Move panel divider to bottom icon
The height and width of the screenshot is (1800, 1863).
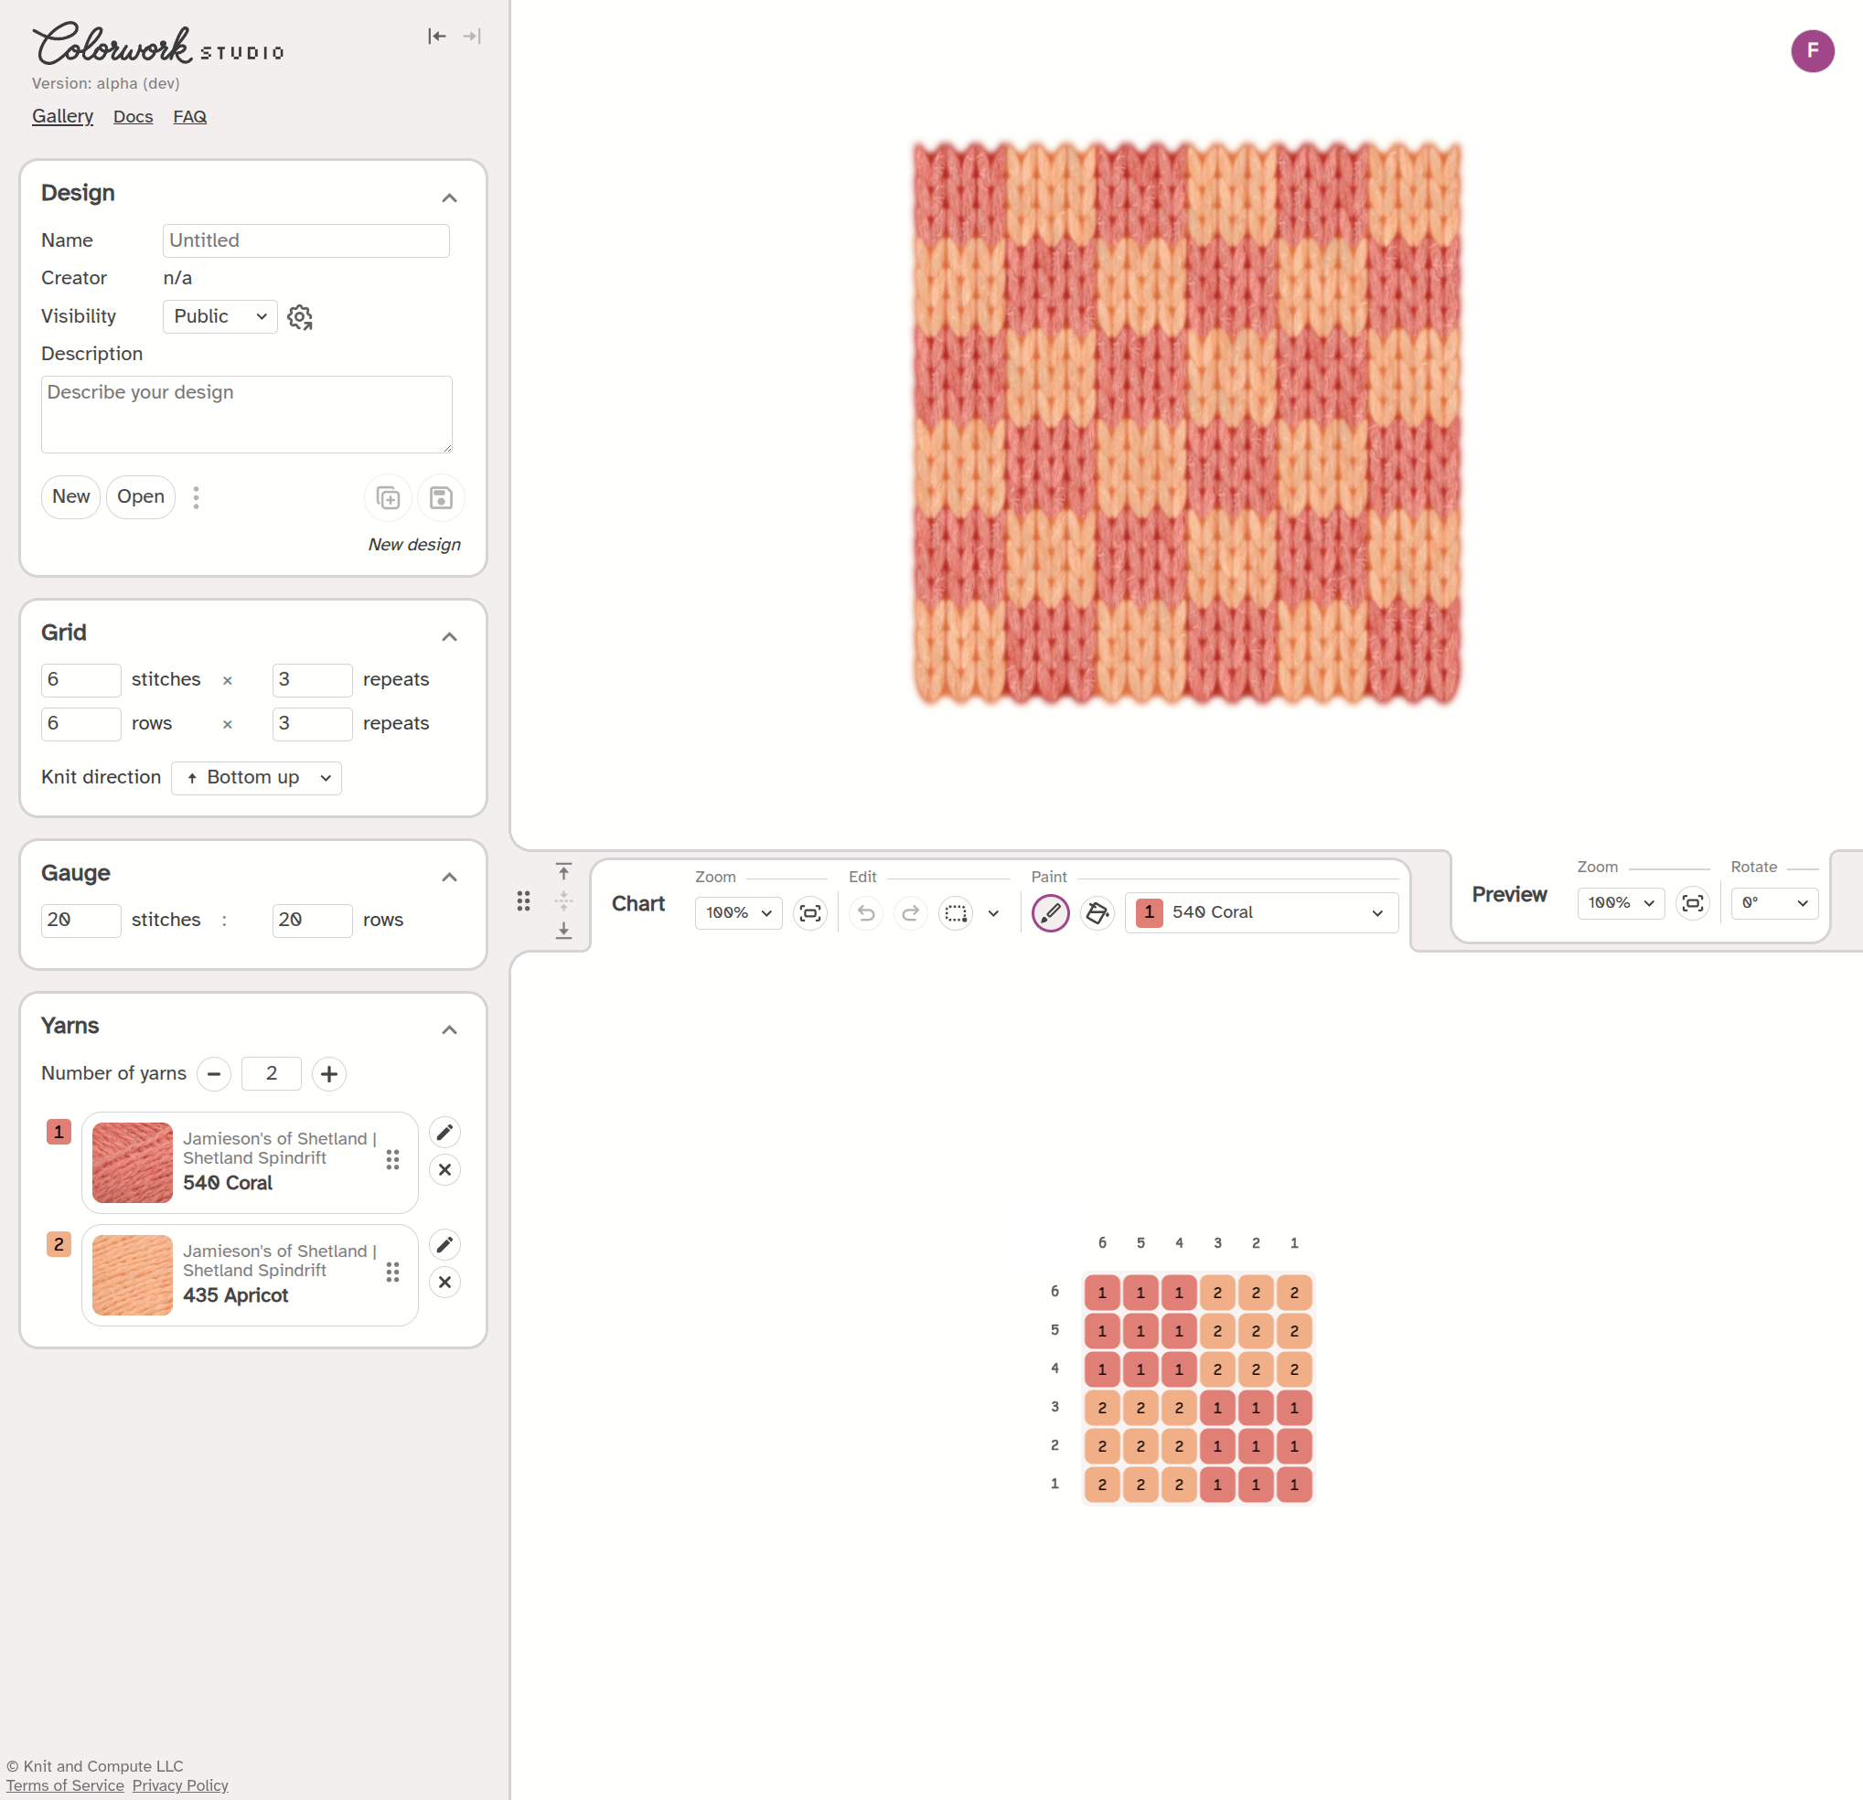(563, 930)
